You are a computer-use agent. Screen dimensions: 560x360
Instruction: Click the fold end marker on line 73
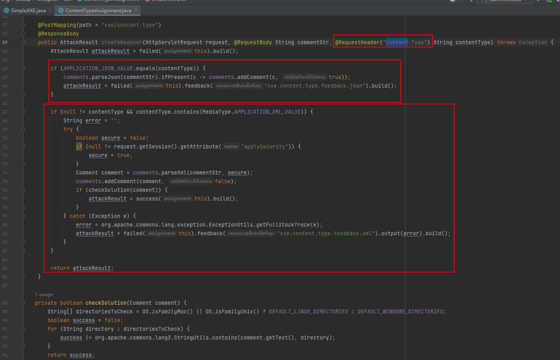pos(23,164)
